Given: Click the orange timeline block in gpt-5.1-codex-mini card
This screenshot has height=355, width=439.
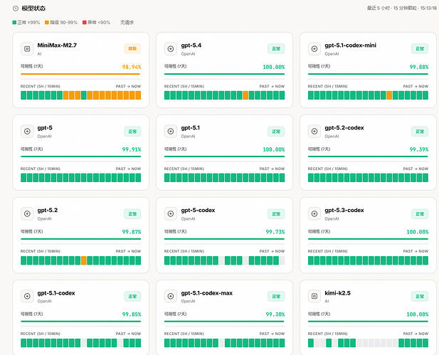Looking at the screenshot, I should [389, 95].
